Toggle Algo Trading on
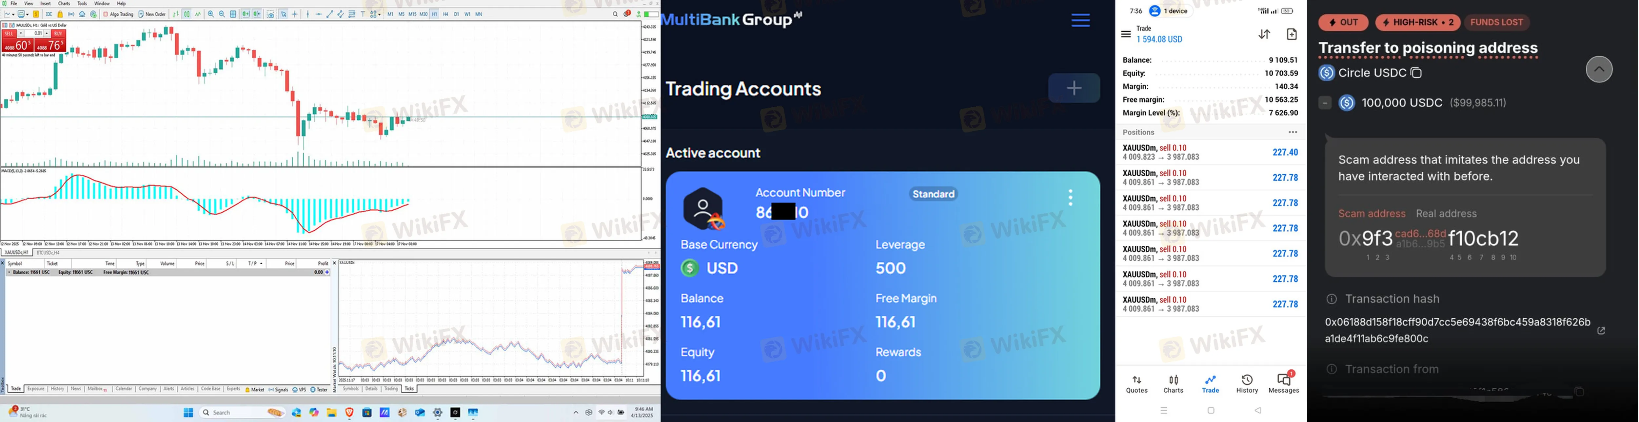Screen dimensions: 1639x422 (118, 14)
